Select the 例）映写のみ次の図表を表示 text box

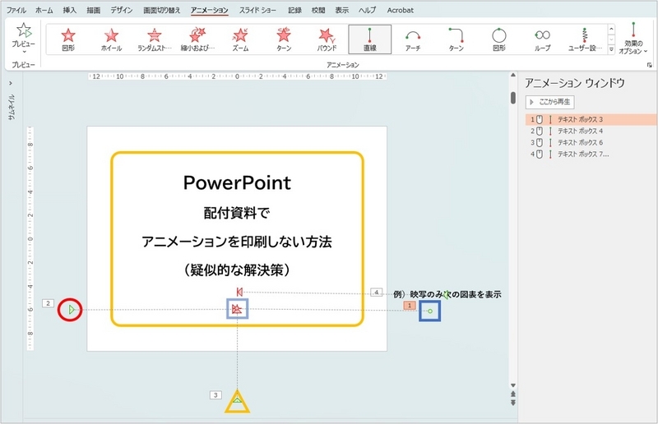coord(447,294)
